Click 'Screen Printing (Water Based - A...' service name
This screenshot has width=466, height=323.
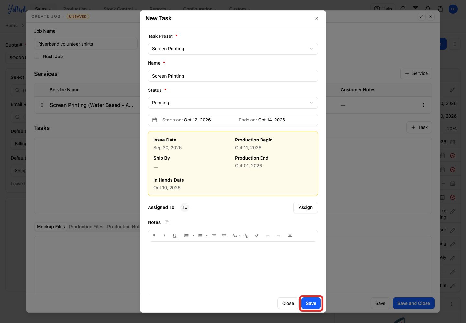[x=92, y=105]
